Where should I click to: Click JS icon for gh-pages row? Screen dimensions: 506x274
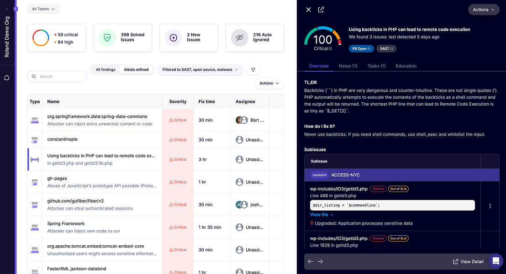35,182
